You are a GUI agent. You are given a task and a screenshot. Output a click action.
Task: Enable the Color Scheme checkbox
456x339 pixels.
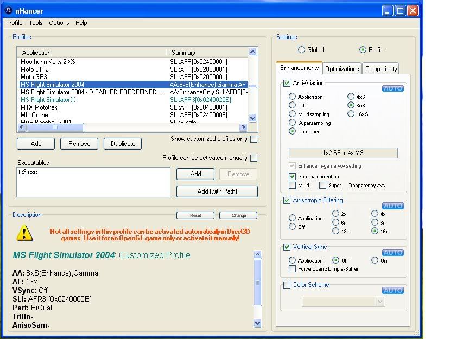(287, 285)
